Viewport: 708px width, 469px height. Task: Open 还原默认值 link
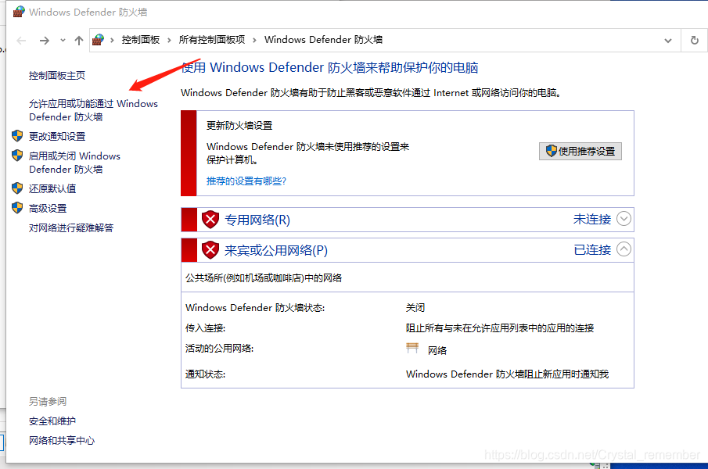click(x=52, y=188)
